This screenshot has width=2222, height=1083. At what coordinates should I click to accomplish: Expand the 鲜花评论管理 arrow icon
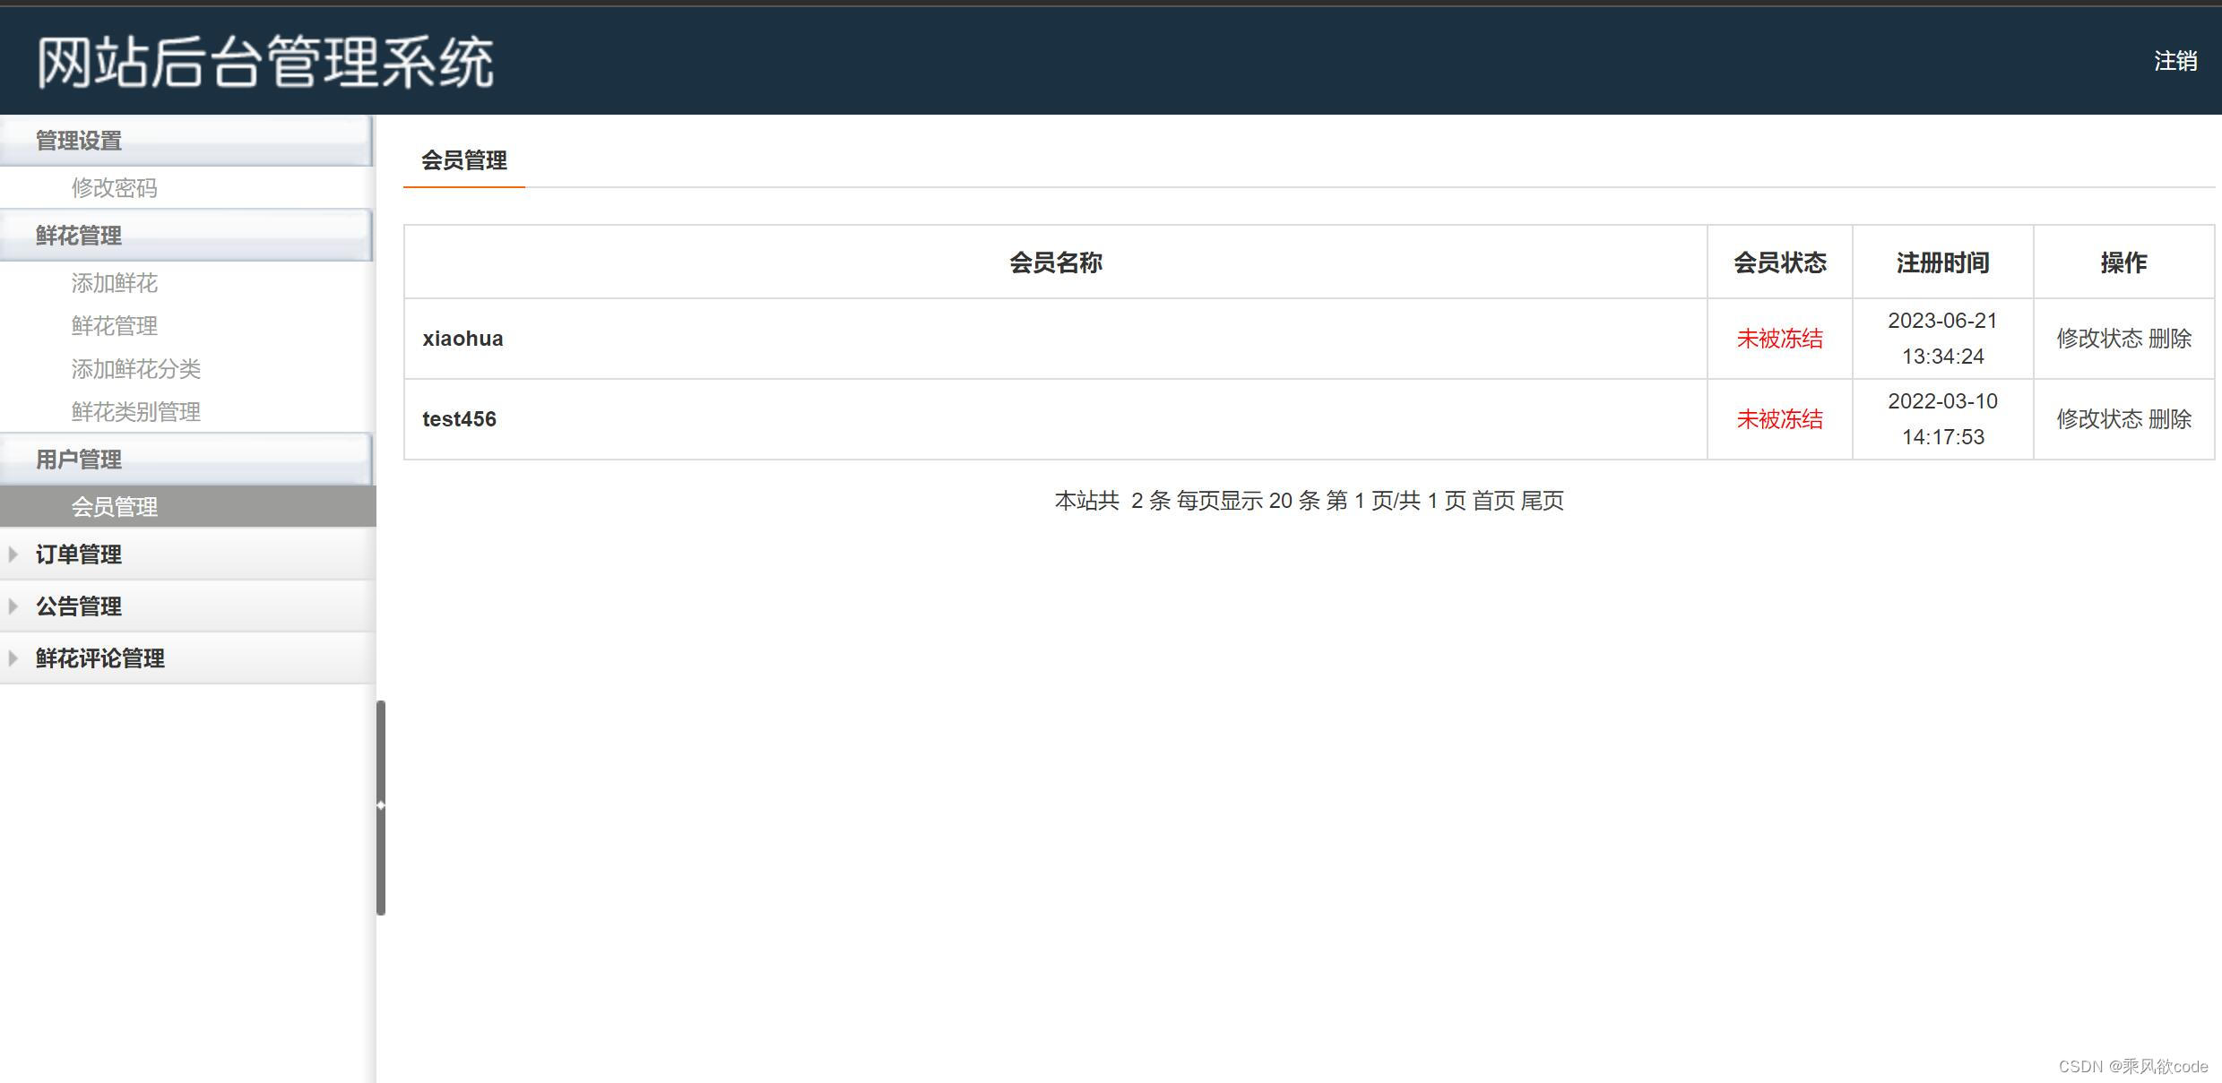13,658
